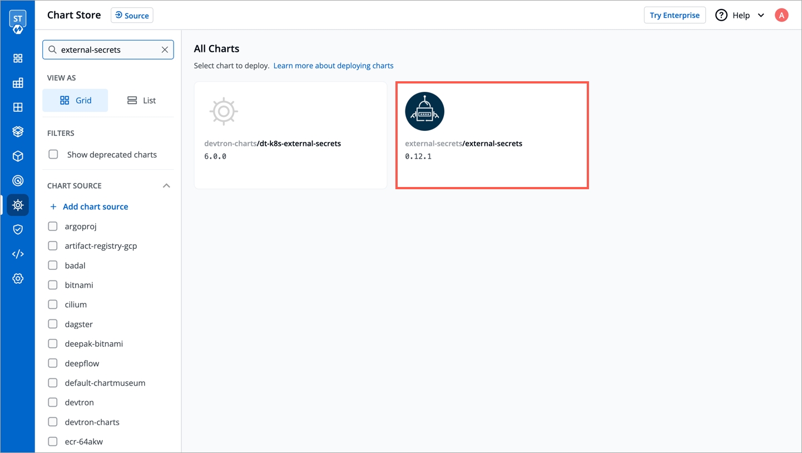Open 'Learn more about deploying charts' link
The width and height of the screenshot is (802, 453).
tap(333, 66)
